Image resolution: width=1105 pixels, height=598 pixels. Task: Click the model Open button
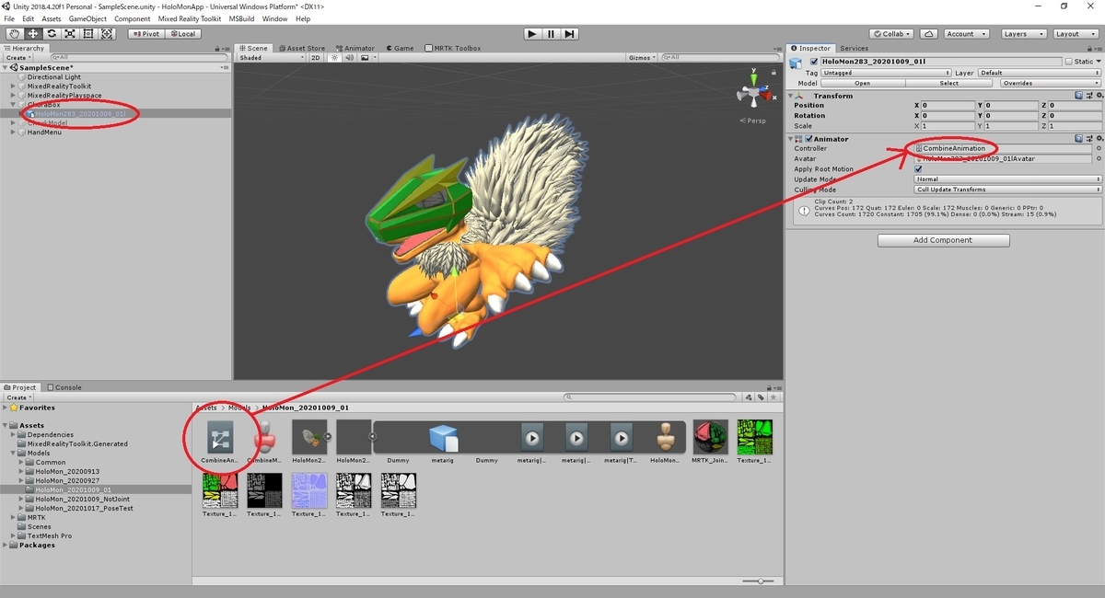(862, 83)
